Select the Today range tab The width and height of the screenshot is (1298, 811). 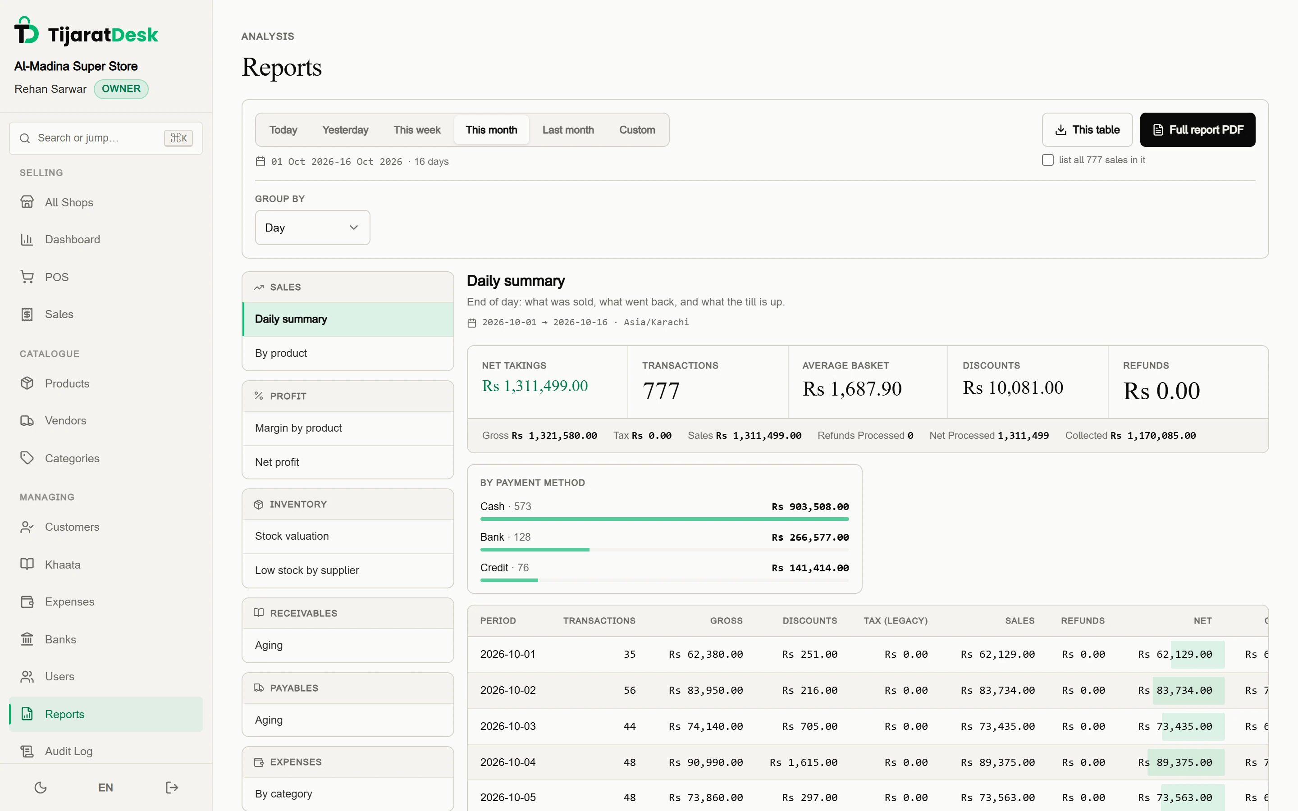pos(283,130)
